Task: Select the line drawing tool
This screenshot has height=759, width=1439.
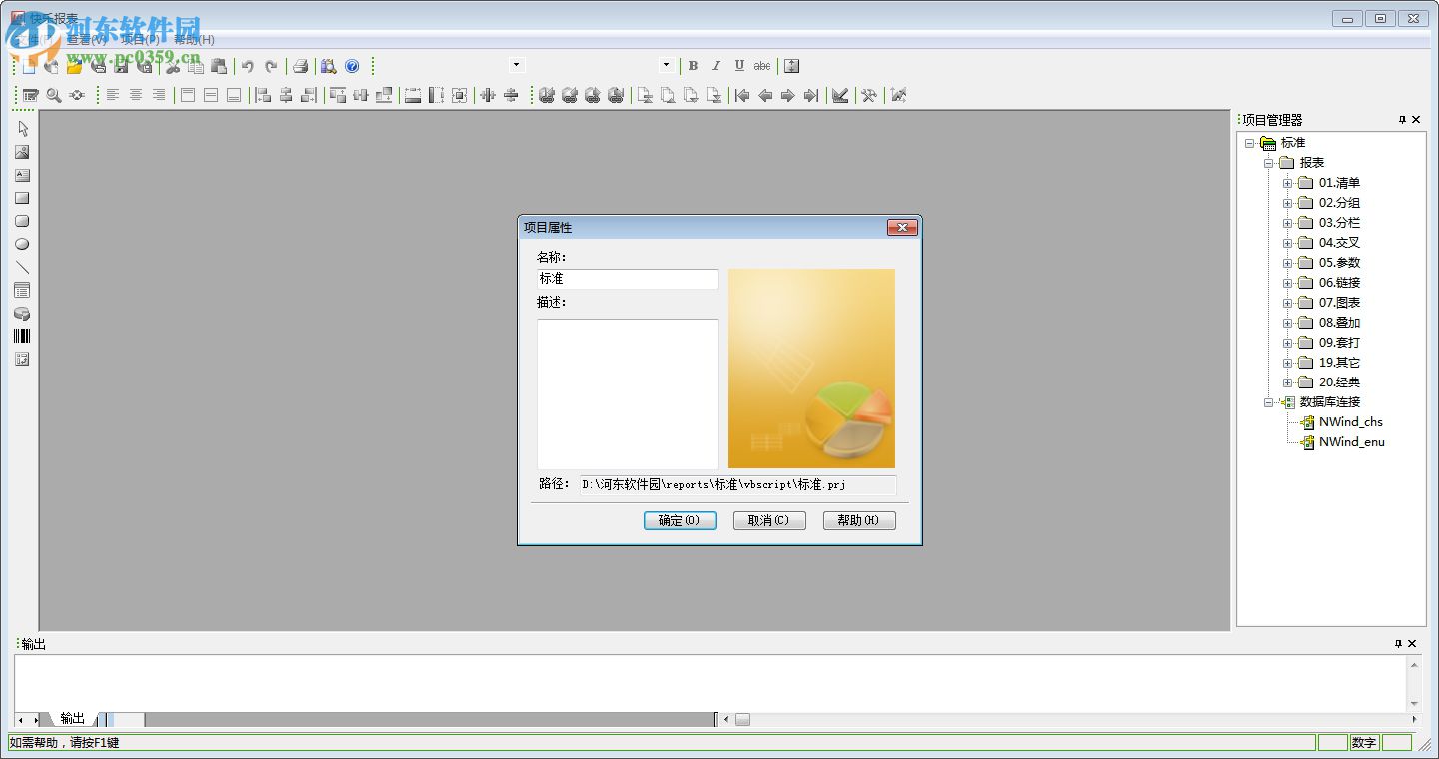Action: (x=22, y=266)
